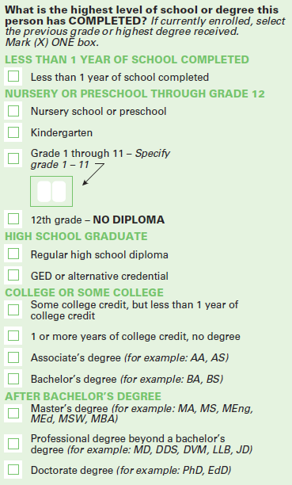
Task: Check 'Some college credit, less than 1 year'
Action: 13,310
